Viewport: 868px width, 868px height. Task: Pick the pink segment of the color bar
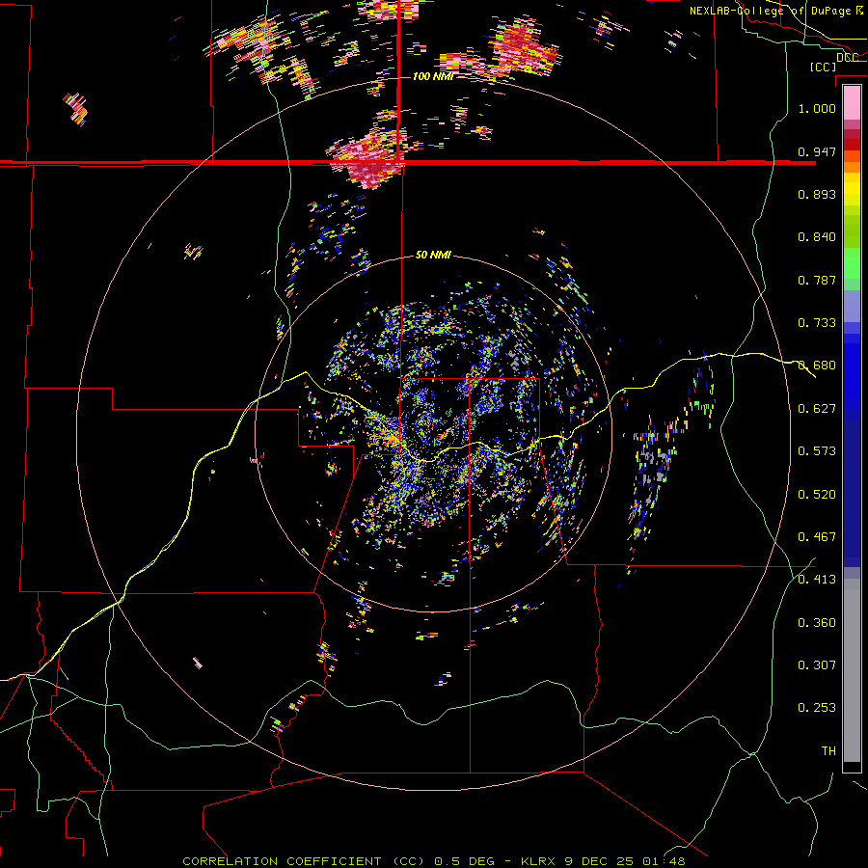(x=852, y=103)
